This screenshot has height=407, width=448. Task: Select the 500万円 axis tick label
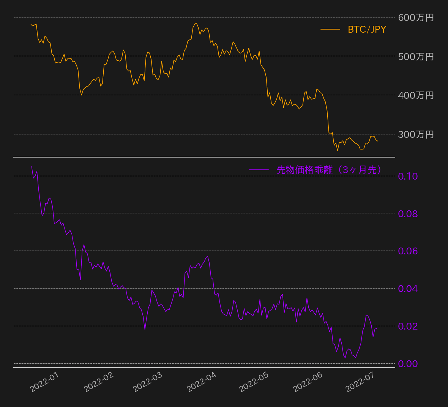tap(416, 57)
